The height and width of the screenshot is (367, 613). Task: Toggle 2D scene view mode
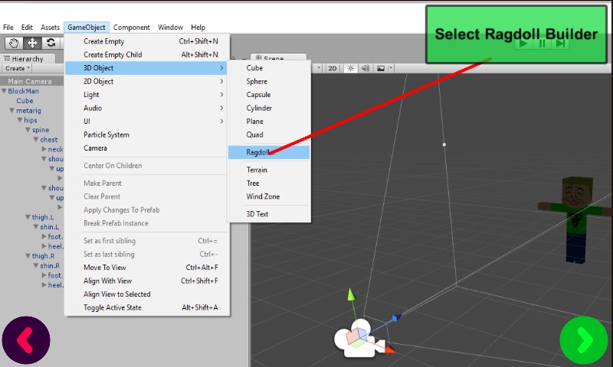pos(333,68)
